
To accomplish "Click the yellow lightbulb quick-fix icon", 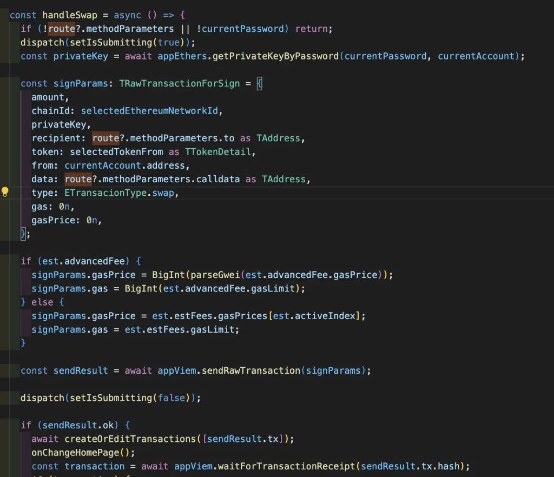I will 5,192.
